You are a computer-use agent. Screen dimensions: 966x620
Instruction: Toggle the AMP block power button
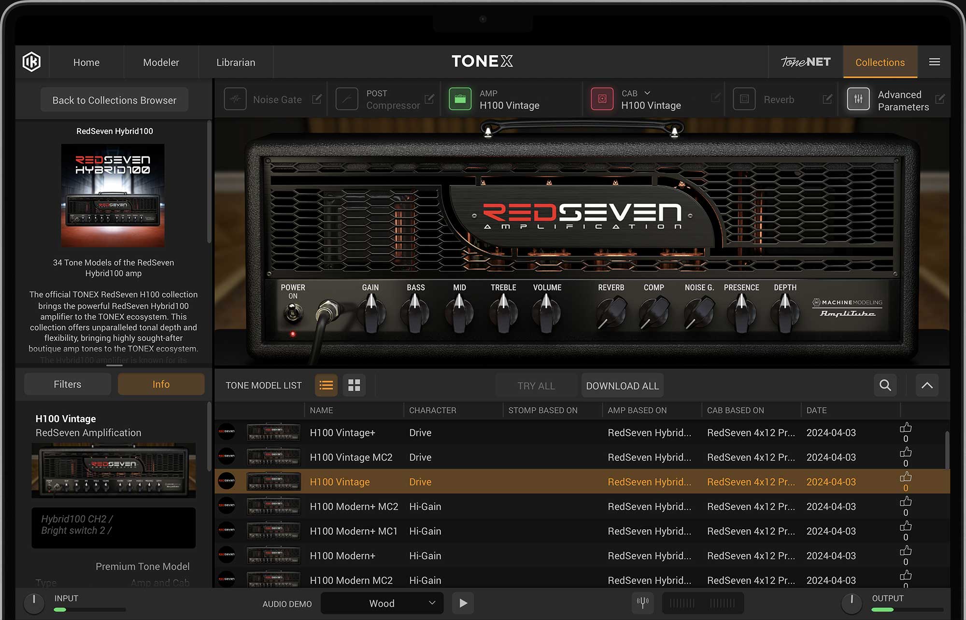coord(460,99)
